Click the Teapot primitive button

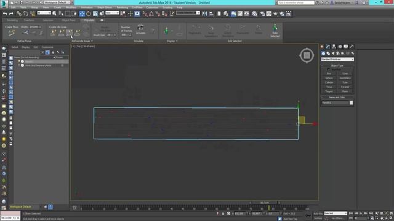[x=329, y=91]
